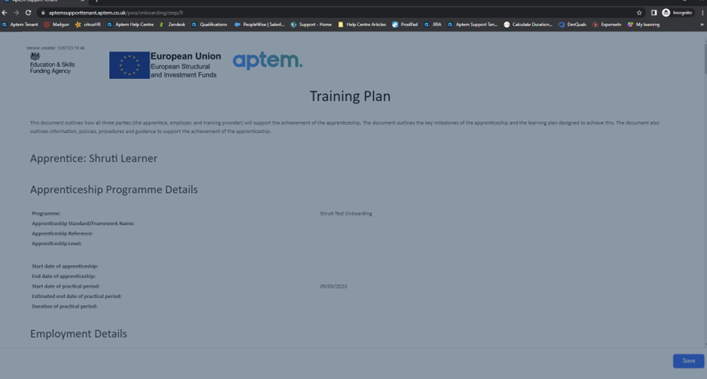This screenshot has width=707, height=379.
Task: Open the PeopleWise Salesforce bookmark
Action: tap(259, 25)
